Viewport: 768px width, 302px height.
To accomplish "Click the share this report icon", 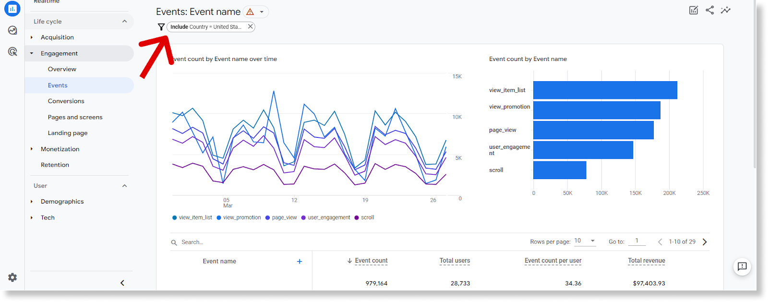I will 709,10.
